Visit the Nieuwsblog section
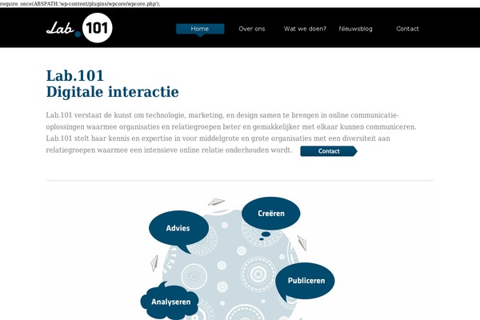This screenshot has height=320, width=480. tap(355, 29)
